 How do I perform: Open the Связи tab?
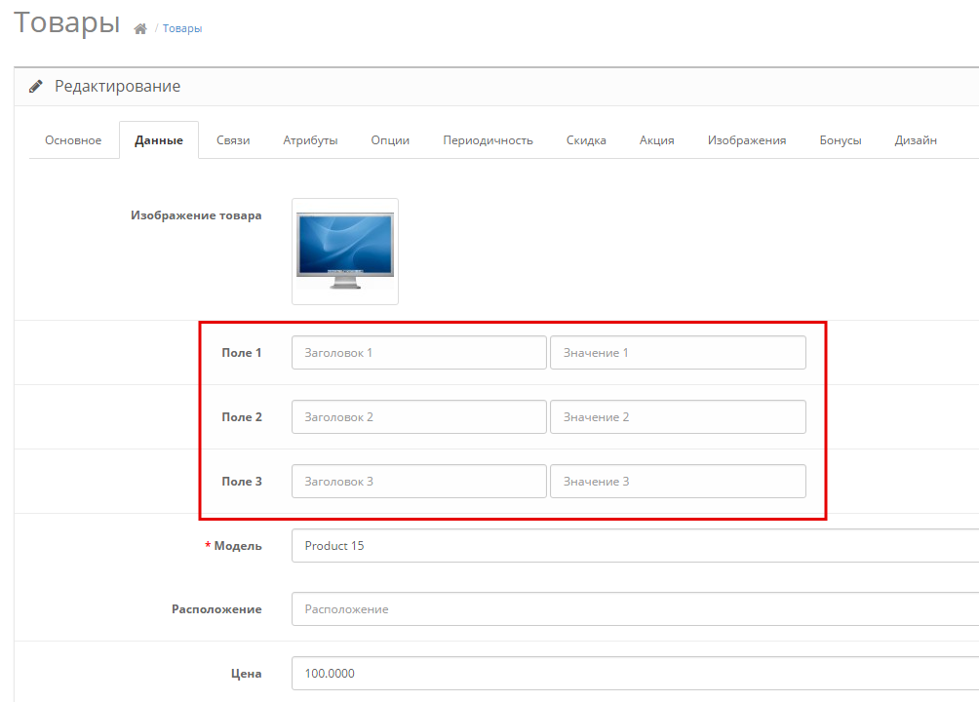[233, 139]
